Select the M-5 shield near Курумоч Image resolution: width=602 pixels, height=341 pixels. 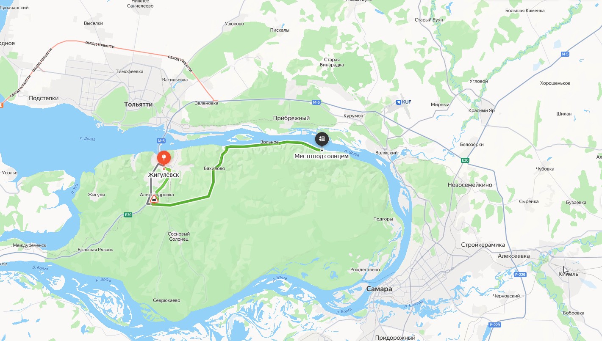coord(316,102)
